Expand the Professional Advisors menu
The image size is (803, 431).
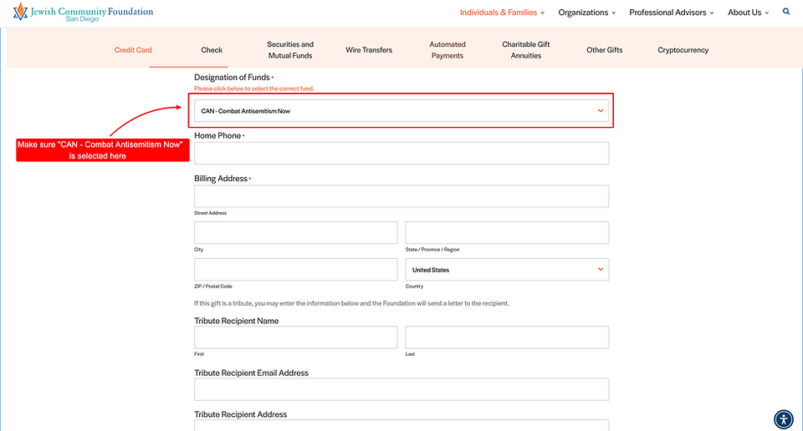pos(672,13)
